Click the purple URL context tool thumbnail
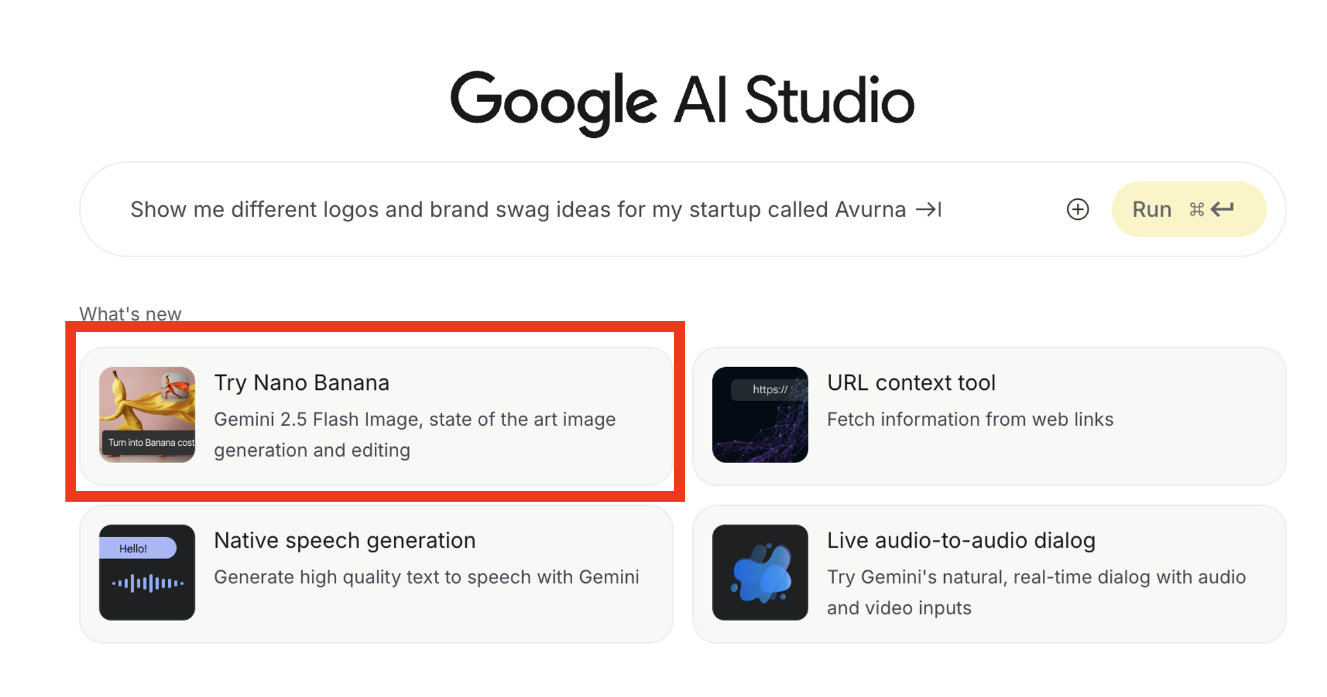This screenshot has width=1327, height=697. pos(760,414)
